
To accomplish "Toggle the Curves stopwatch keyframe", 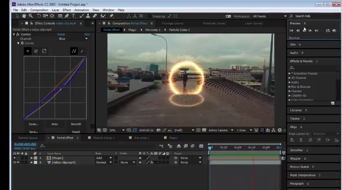I will coord(22,43).
